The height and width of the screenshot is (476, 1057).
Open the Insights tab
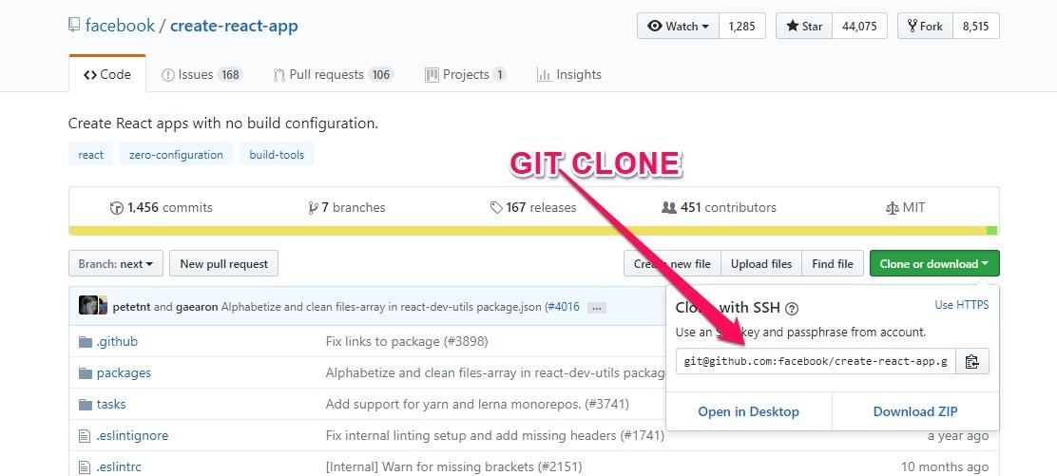[569, 75]
